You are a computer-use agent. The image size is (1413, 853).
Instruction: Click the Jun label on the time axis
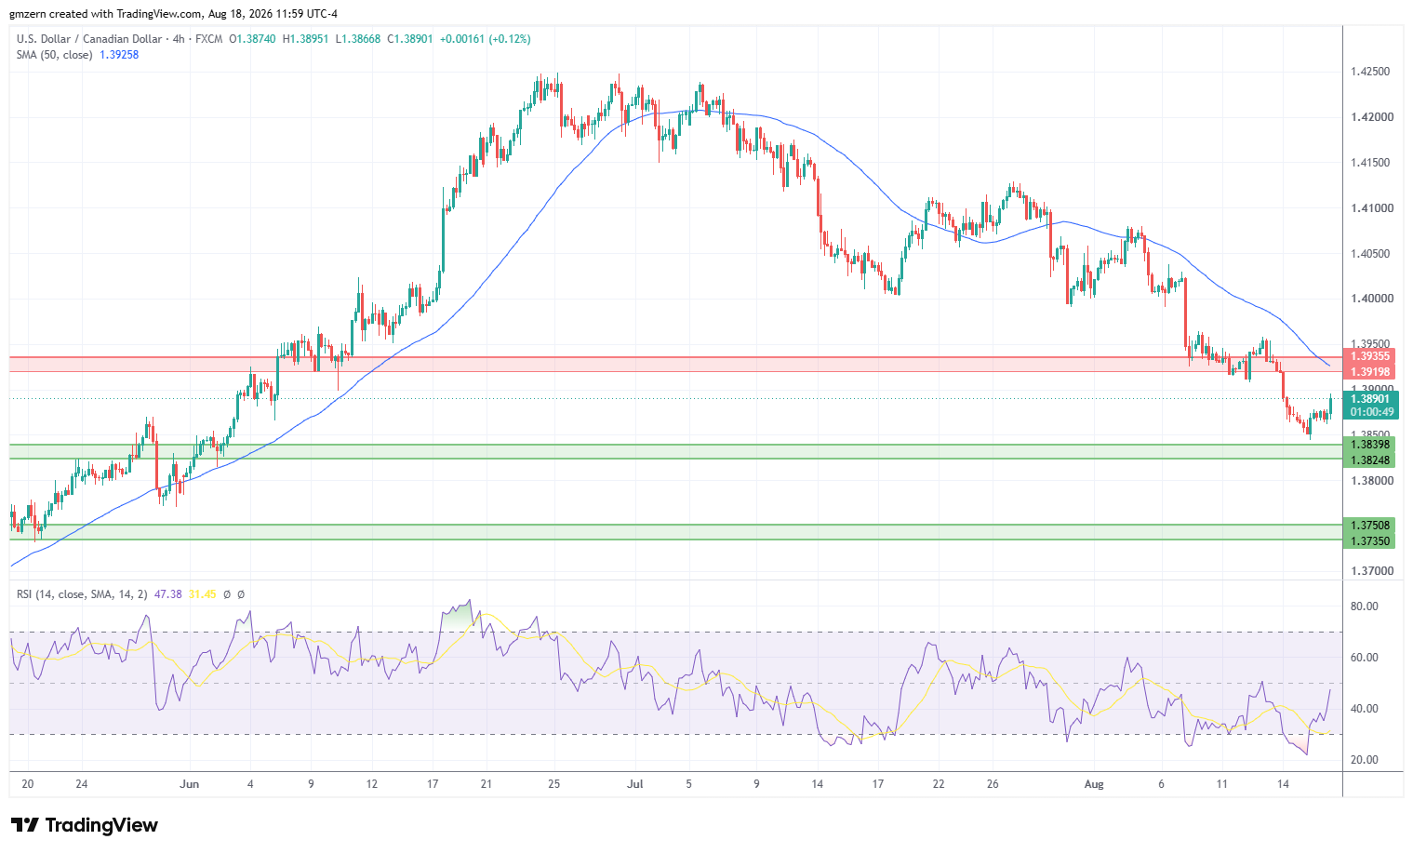point(190,784)
